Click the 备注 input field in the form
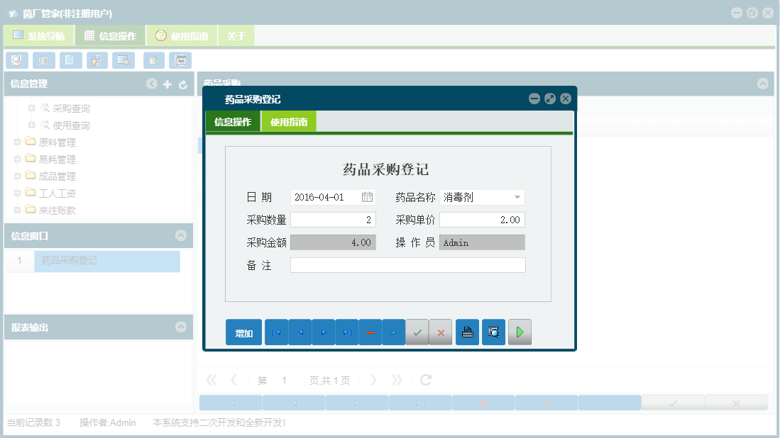 (x=408, y=264)
